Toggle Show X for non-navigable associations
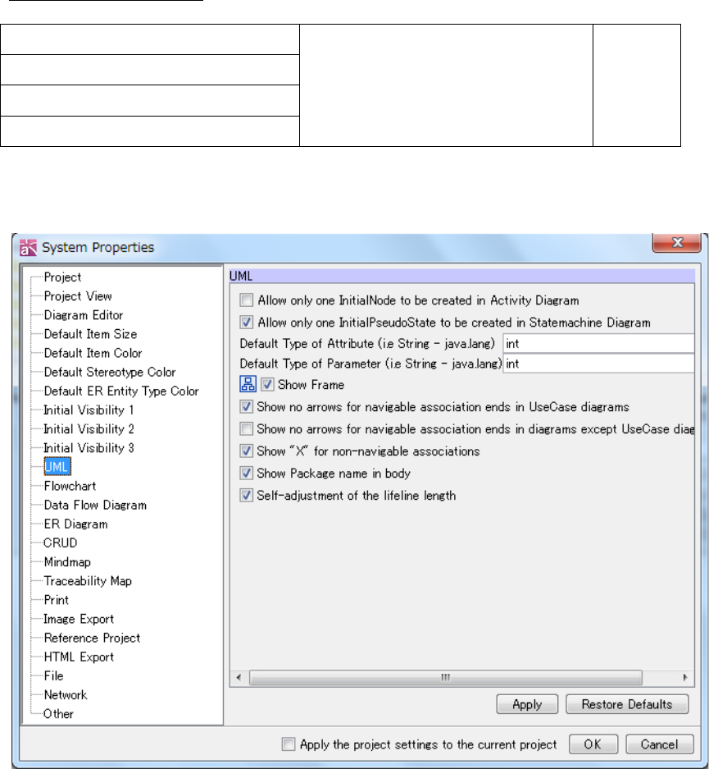 (246, 451)
